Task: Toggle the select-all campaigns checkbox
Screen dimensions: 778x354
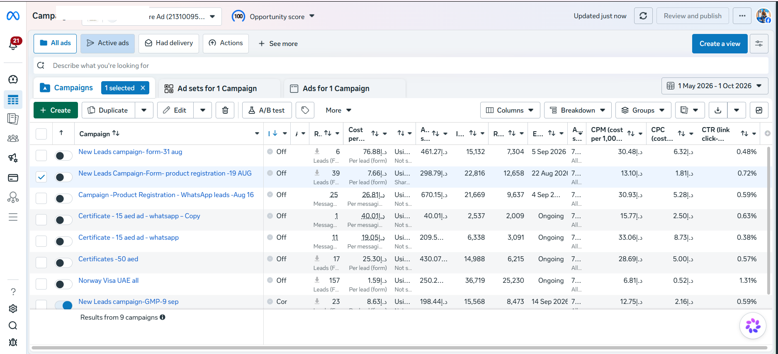Action: (41, 134)
